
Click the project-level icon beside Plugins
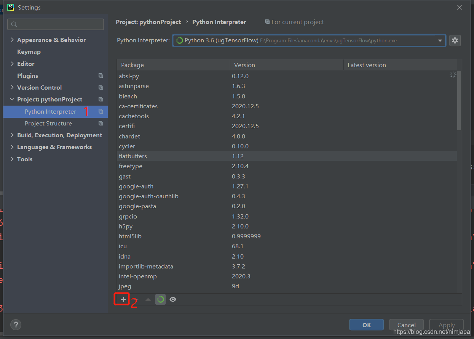point(101,76)
